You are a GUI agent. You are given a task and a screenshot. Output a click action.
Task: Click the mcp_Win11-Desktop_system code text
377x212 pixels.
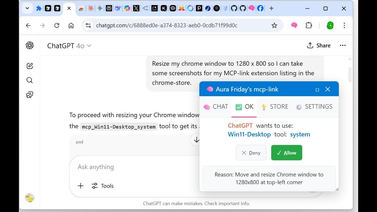(x=119, y=127)
